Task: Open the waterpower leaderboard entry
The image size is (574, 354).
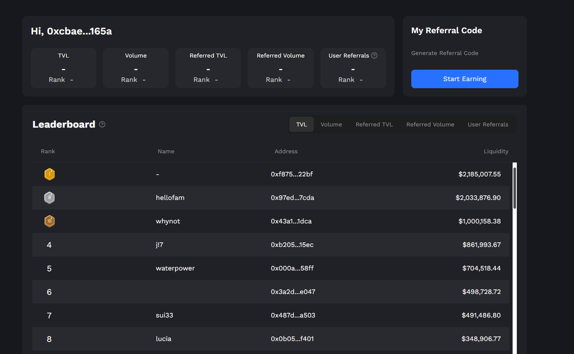Action: point(175,268)
